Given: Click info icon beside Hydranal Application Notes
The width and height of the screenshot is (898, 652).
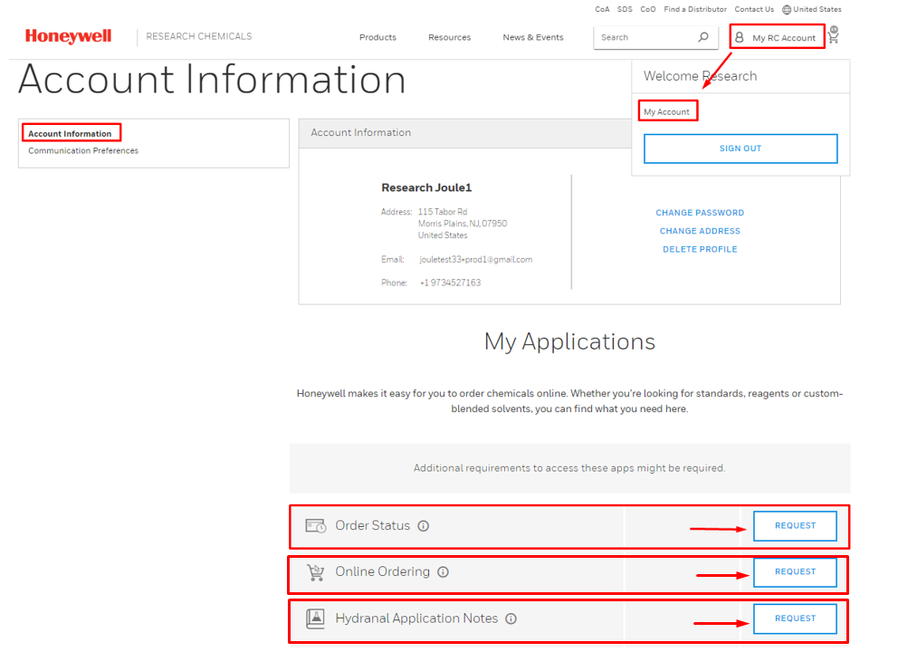Looking at the screenshot, I should [511, 619].
